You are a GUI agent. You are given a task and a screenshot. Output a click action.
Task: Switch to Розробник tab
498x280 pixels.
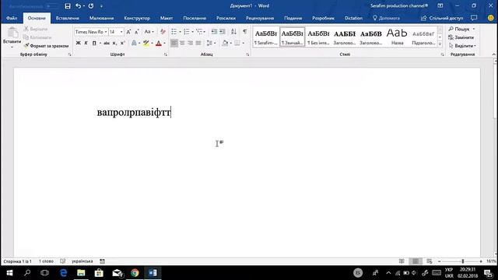tap(323, 18)
